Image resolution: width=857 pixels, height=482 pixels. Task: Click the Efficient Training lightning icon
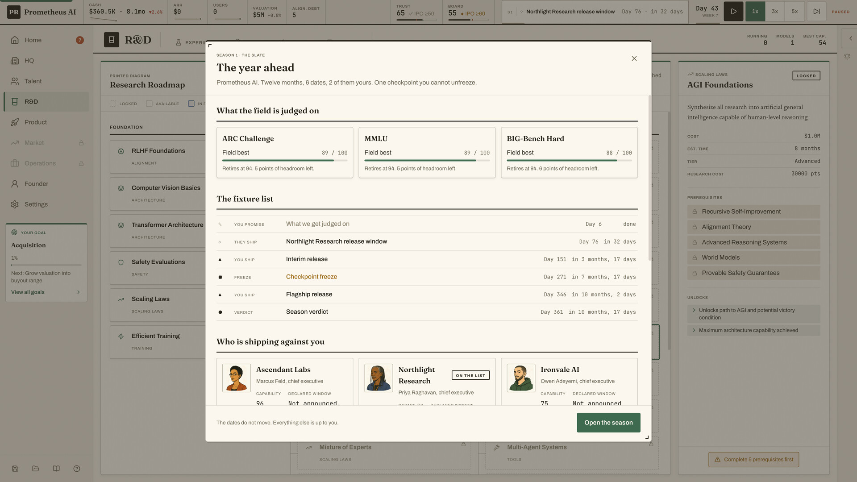coord(121,337)
